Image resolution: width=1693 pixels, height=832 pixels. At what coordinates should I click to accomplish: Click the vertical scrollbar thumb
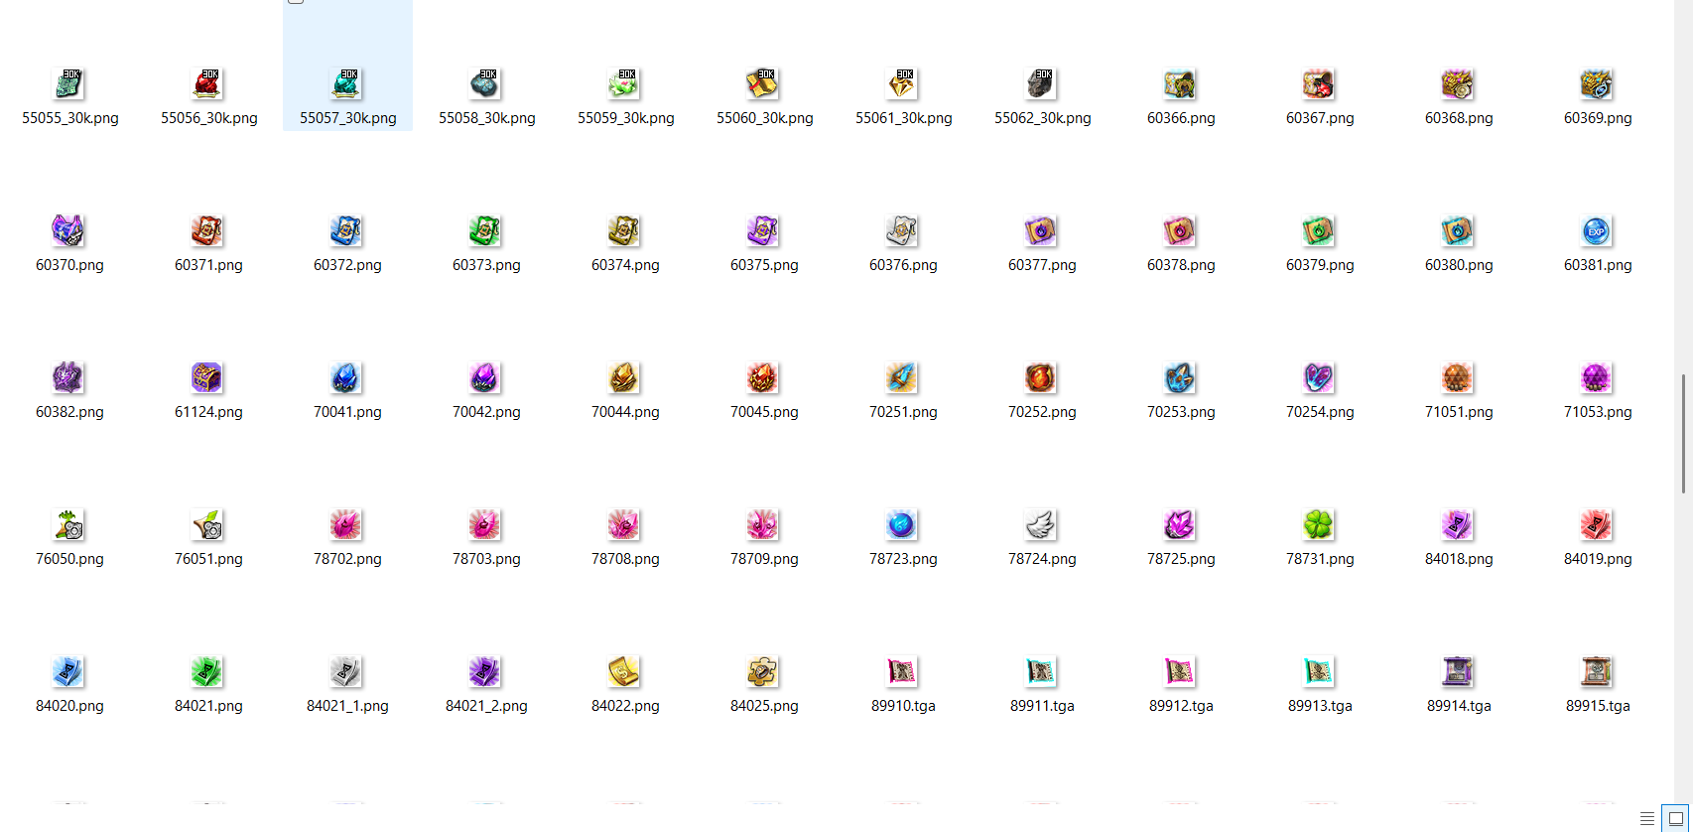[x=1683, y=433]
